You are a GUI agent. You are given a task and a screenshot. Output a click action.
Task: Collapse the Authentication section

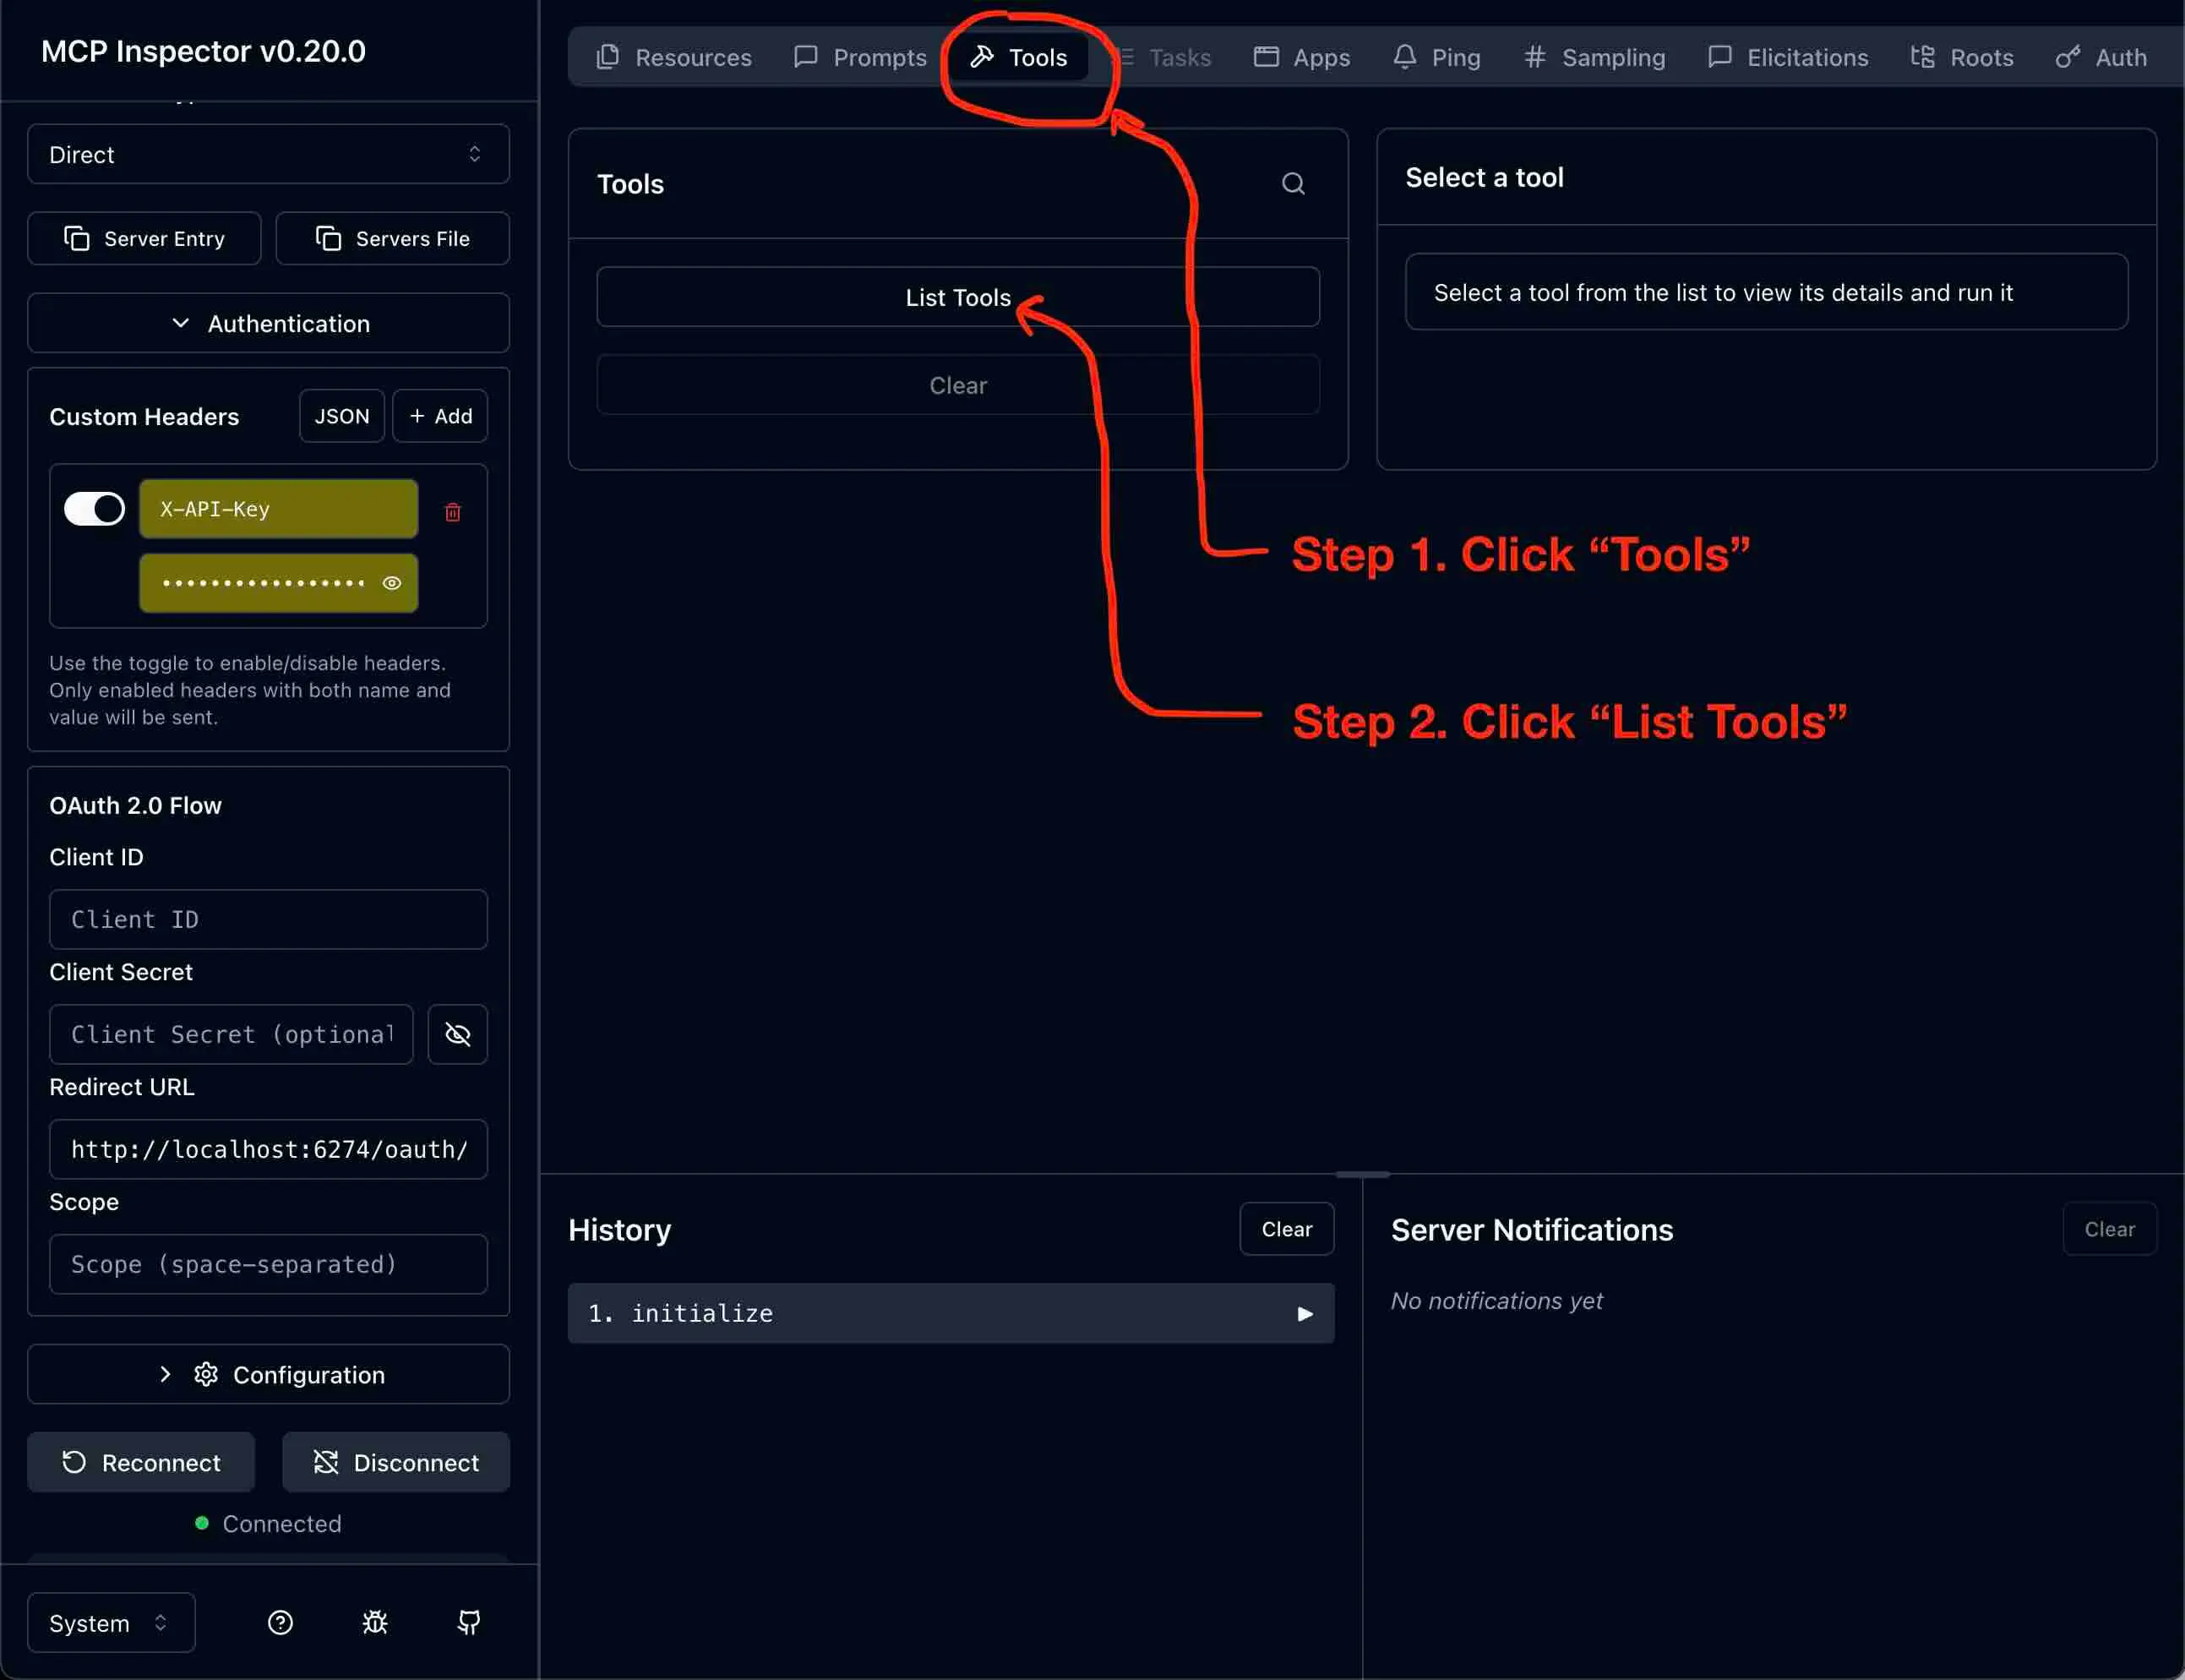click(x=268, y=323)
